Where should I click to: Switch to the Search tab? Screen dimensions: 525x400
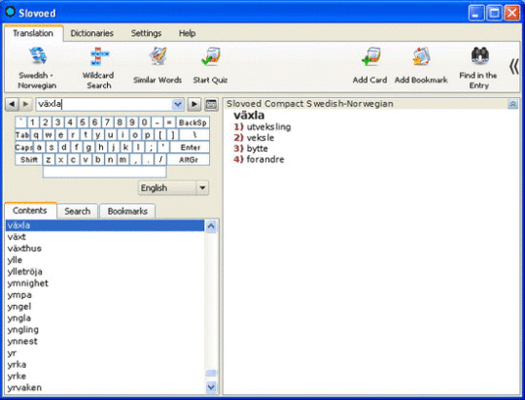tap(78, 211)
